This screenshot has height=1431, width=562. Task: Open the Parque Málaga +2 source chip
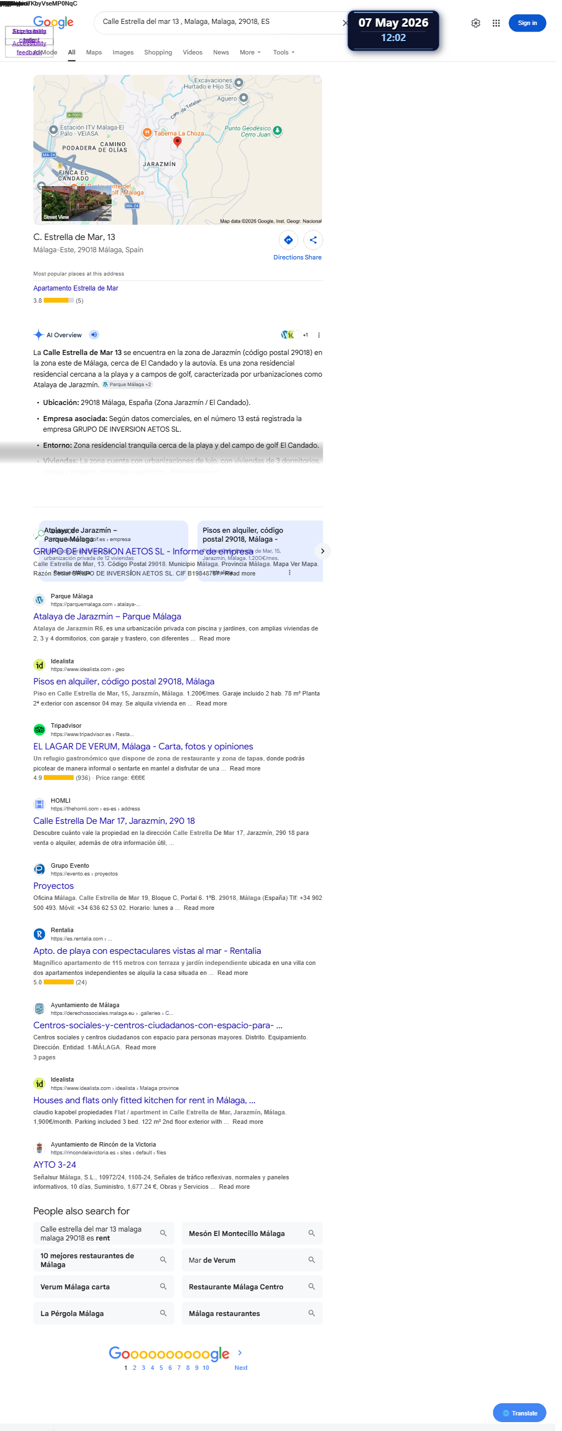coord(127,384)
